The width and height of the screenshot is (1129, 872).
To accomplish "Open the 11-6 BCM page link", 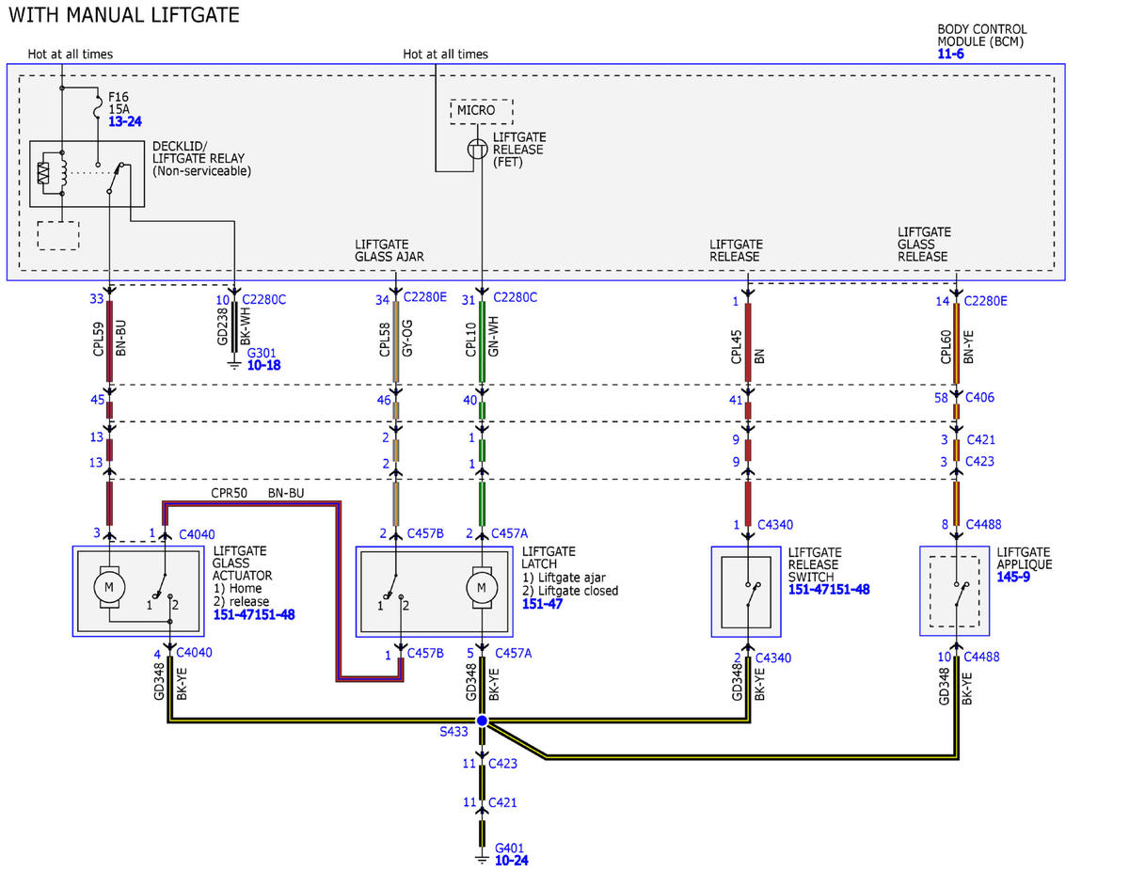I will click(950, 55).
